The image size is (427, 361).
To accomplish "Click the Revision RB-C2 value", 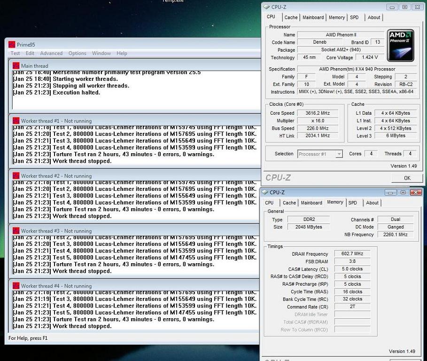I will (x=406, y=85).
